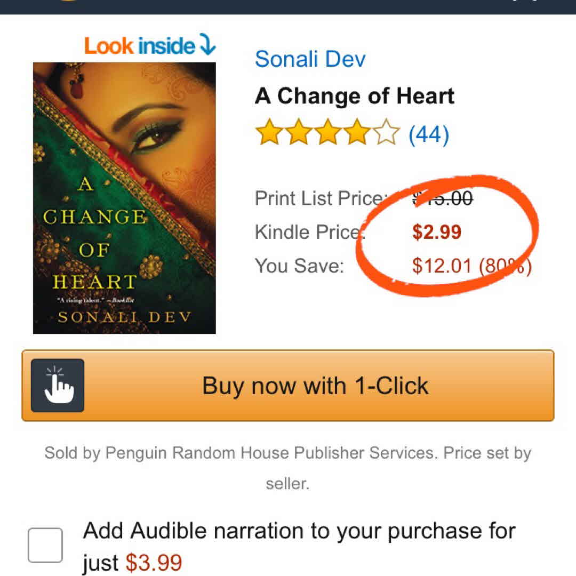The image size is (576, 576).
Task: Click the second gold rating star
Action: coord(299,133)
